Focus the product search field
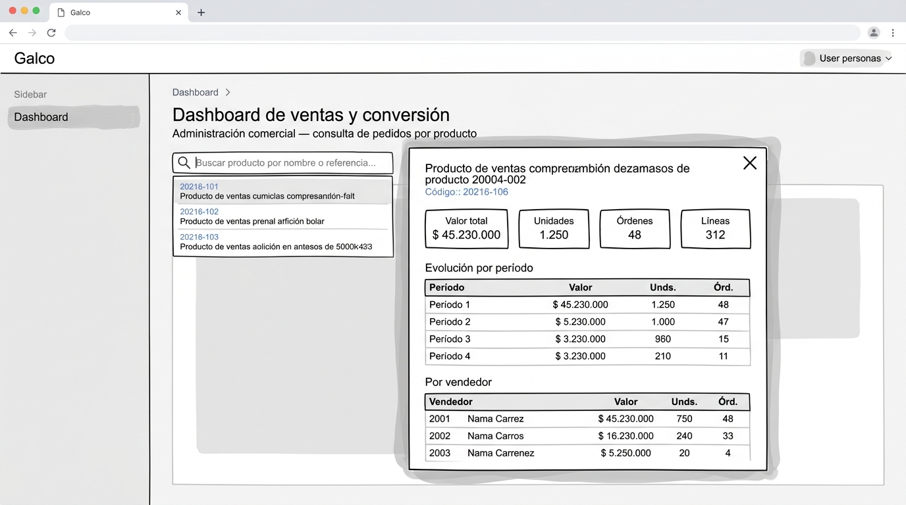906x505 pixels. click(x=283, y=163)
